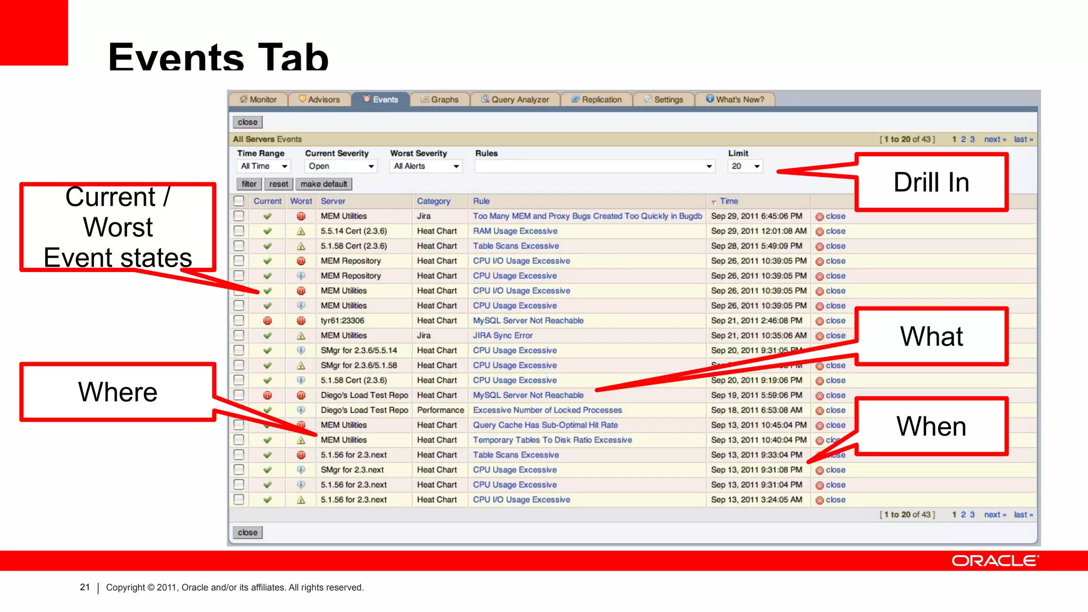This screenshot has height=612, width=1088.
Task: Open Excessive Number of Locked Processes link
Action: [547, 410]
